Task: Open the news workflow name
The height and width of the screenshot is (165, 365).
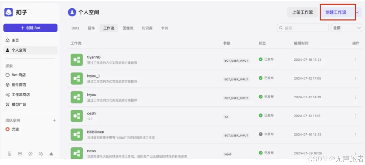Action: point(92,151)
